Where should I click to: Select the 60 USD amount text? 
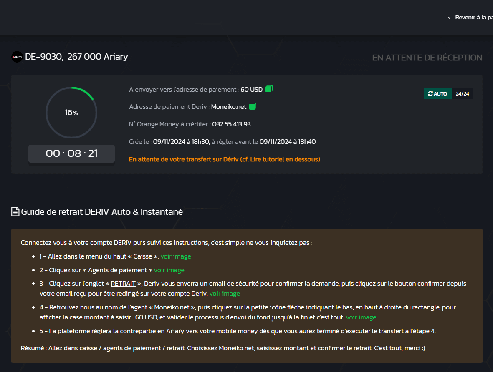click(252, 90)
